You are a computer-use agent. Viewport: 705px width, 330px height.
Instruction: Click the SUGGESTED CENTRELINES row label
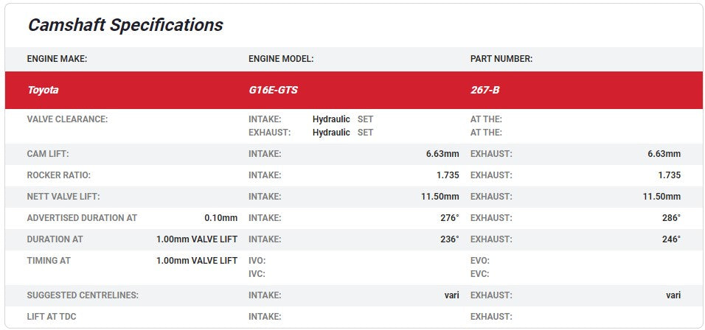click(83, 295)
